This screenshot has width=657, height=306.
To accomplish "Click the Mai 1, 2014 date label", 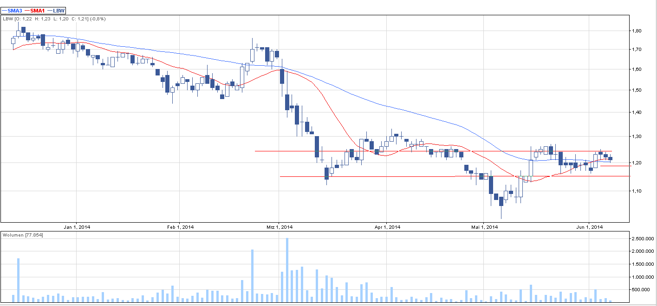I will [x=484, y=227].
